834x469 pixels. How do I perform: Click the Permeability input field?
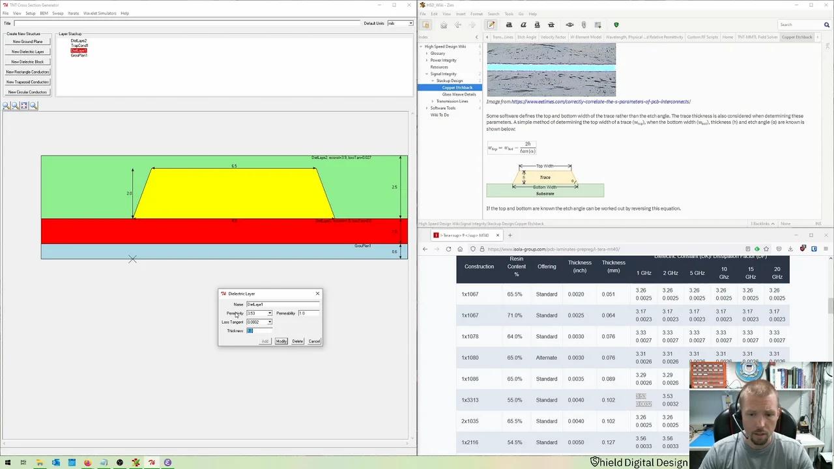tap(309, 313)
